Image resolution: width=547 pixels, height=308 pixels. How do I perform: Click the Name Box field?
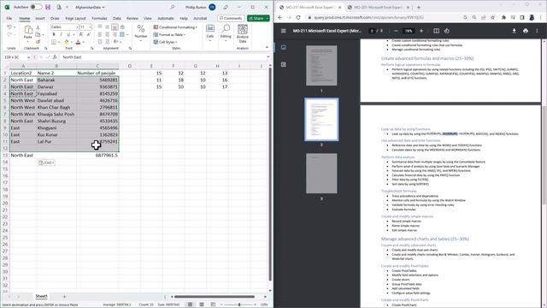tap(16, 57)
